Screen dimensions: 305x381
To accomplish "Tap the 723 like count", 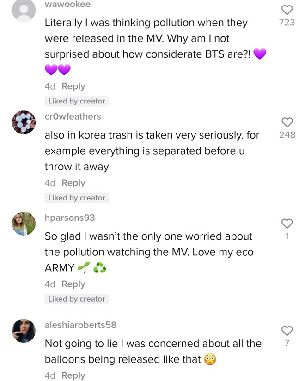I will pos(287,22).
